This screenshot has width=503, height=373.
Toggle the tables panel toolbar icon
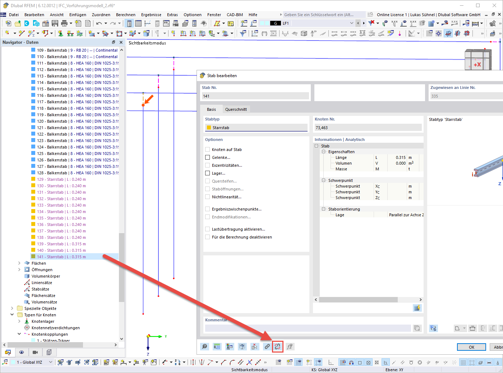point(138,23)
